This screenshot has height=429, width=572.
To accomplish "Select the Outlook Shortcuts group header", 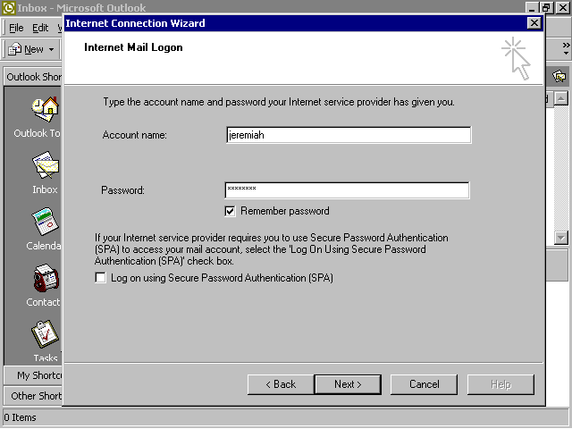I will click(34, 77).
